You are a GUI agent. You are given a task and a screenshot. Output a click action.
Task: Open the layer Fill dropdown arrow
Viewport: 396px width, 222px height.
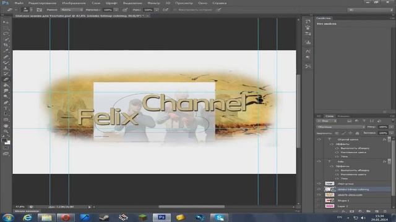point(392,133)
